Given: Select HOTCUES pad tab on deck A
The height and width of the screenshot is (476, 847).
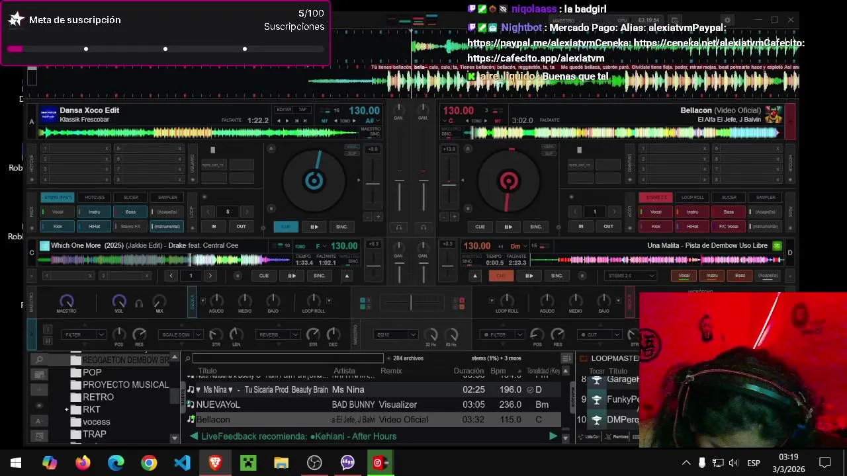Looking at the screenshot, I should pos(95,197).
